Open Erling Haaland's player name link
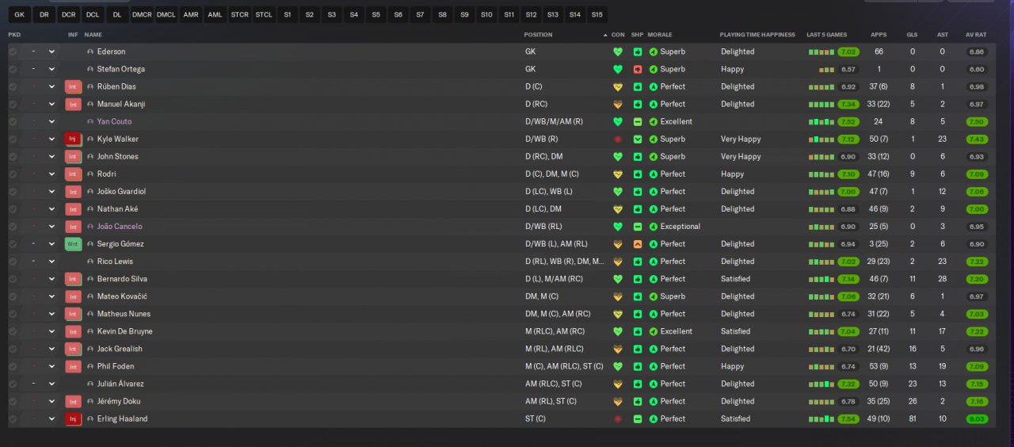 (x=122, y=418)
